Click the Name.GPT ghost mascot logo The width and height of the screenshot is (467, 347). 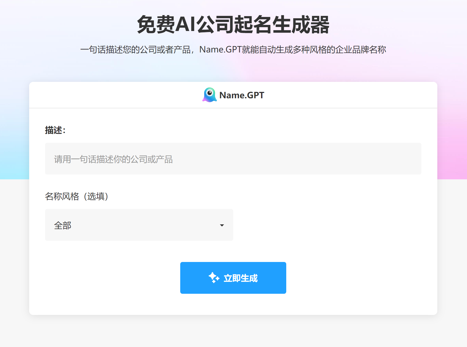tap(209, 95)
